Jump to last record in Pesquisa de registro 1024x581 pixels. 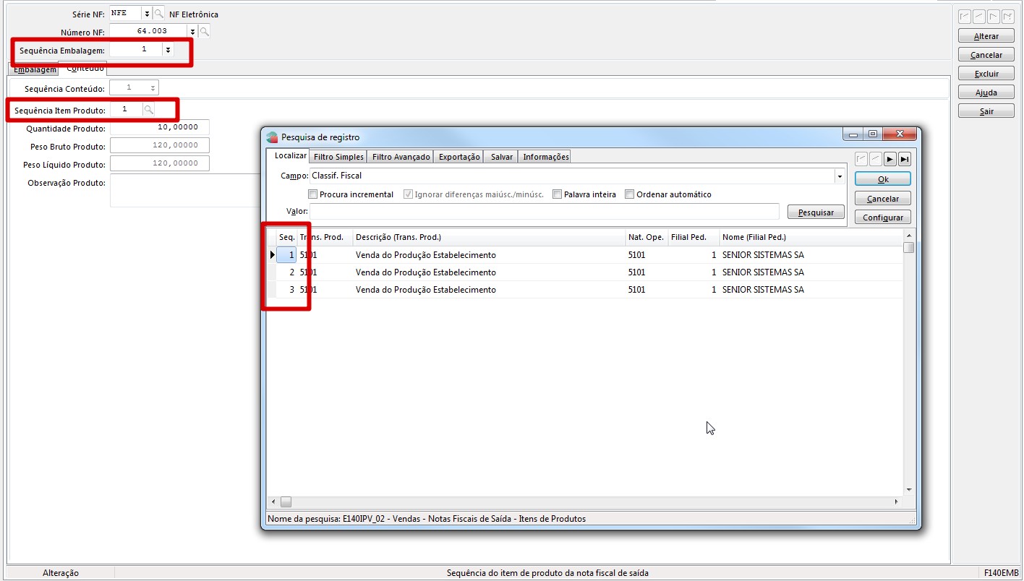904,159
